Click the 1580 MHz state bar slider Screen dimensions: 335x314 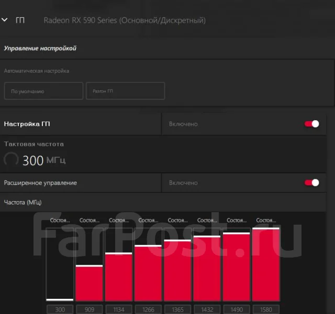pyautogui.click(x=266, y=264)
